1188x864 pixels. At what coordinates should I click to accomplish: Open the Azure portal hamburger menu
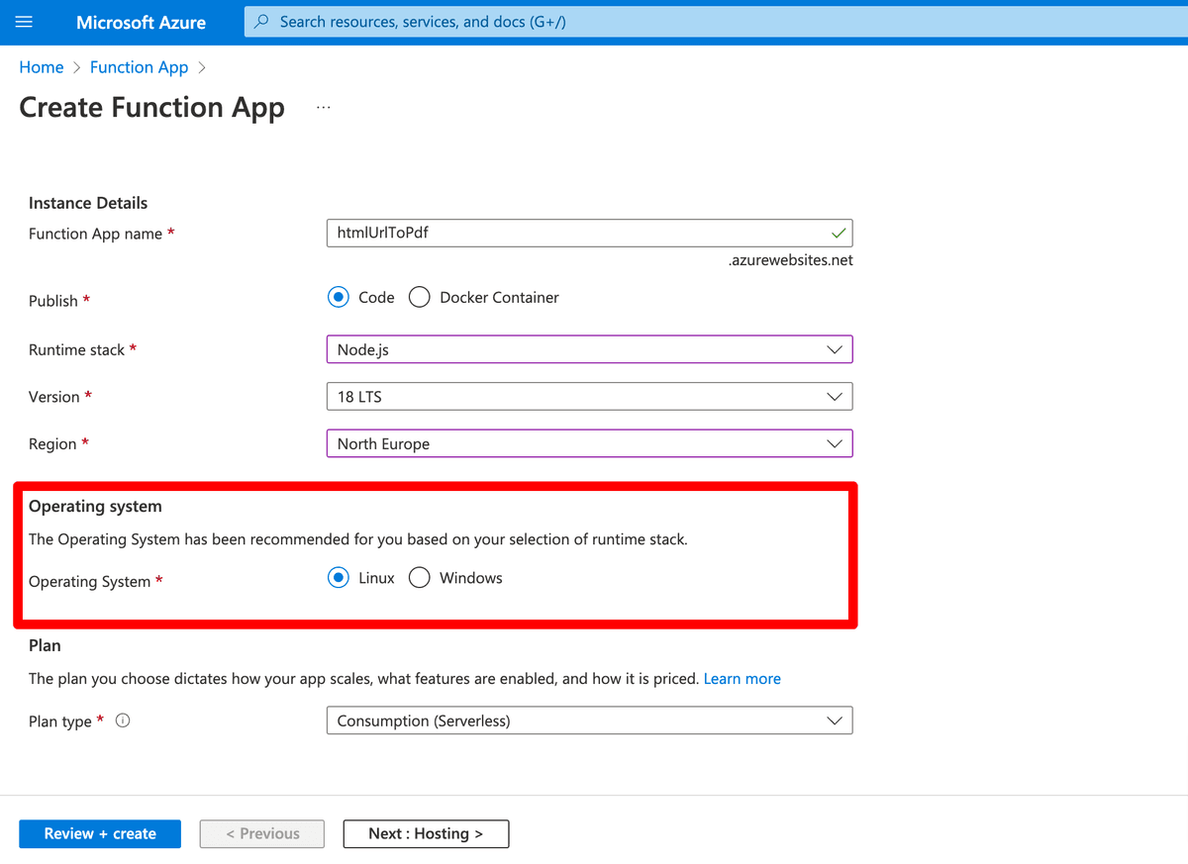coord(24,22)
